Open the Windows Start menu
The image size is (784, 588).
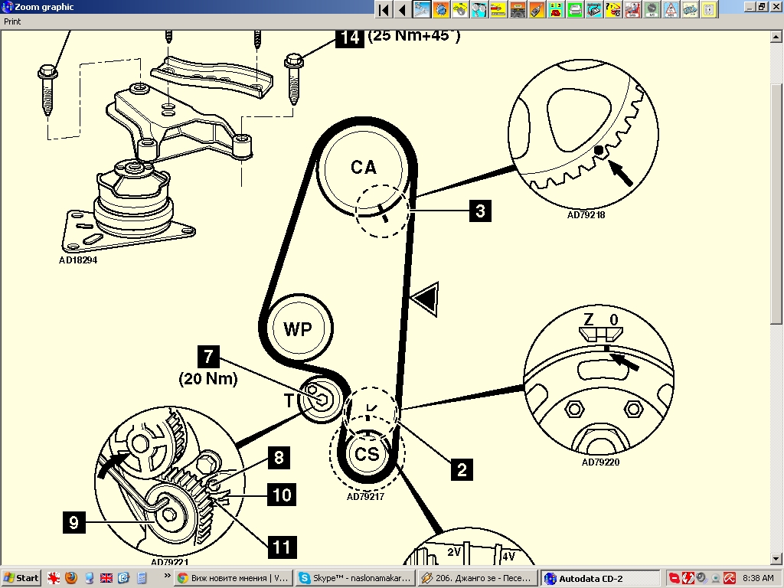(21, 578)
